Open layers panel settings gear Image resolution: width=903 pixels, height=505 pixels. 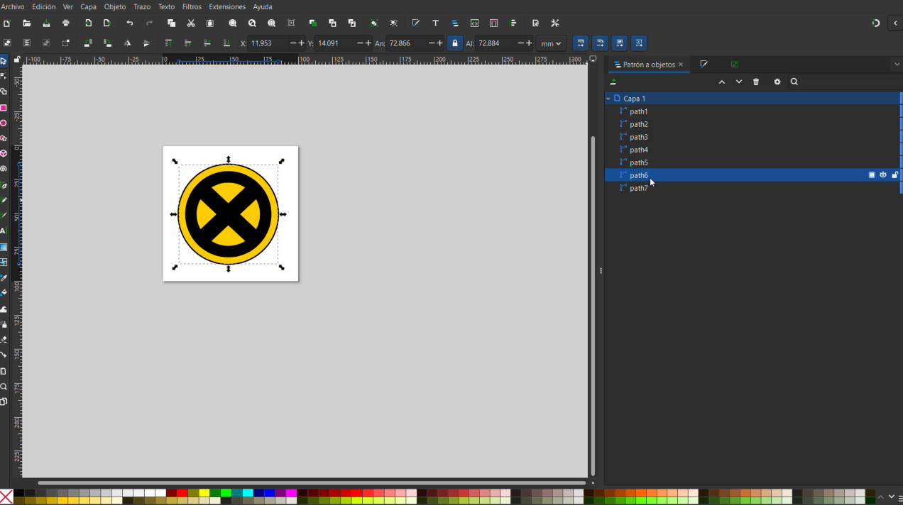click(777, 82)
